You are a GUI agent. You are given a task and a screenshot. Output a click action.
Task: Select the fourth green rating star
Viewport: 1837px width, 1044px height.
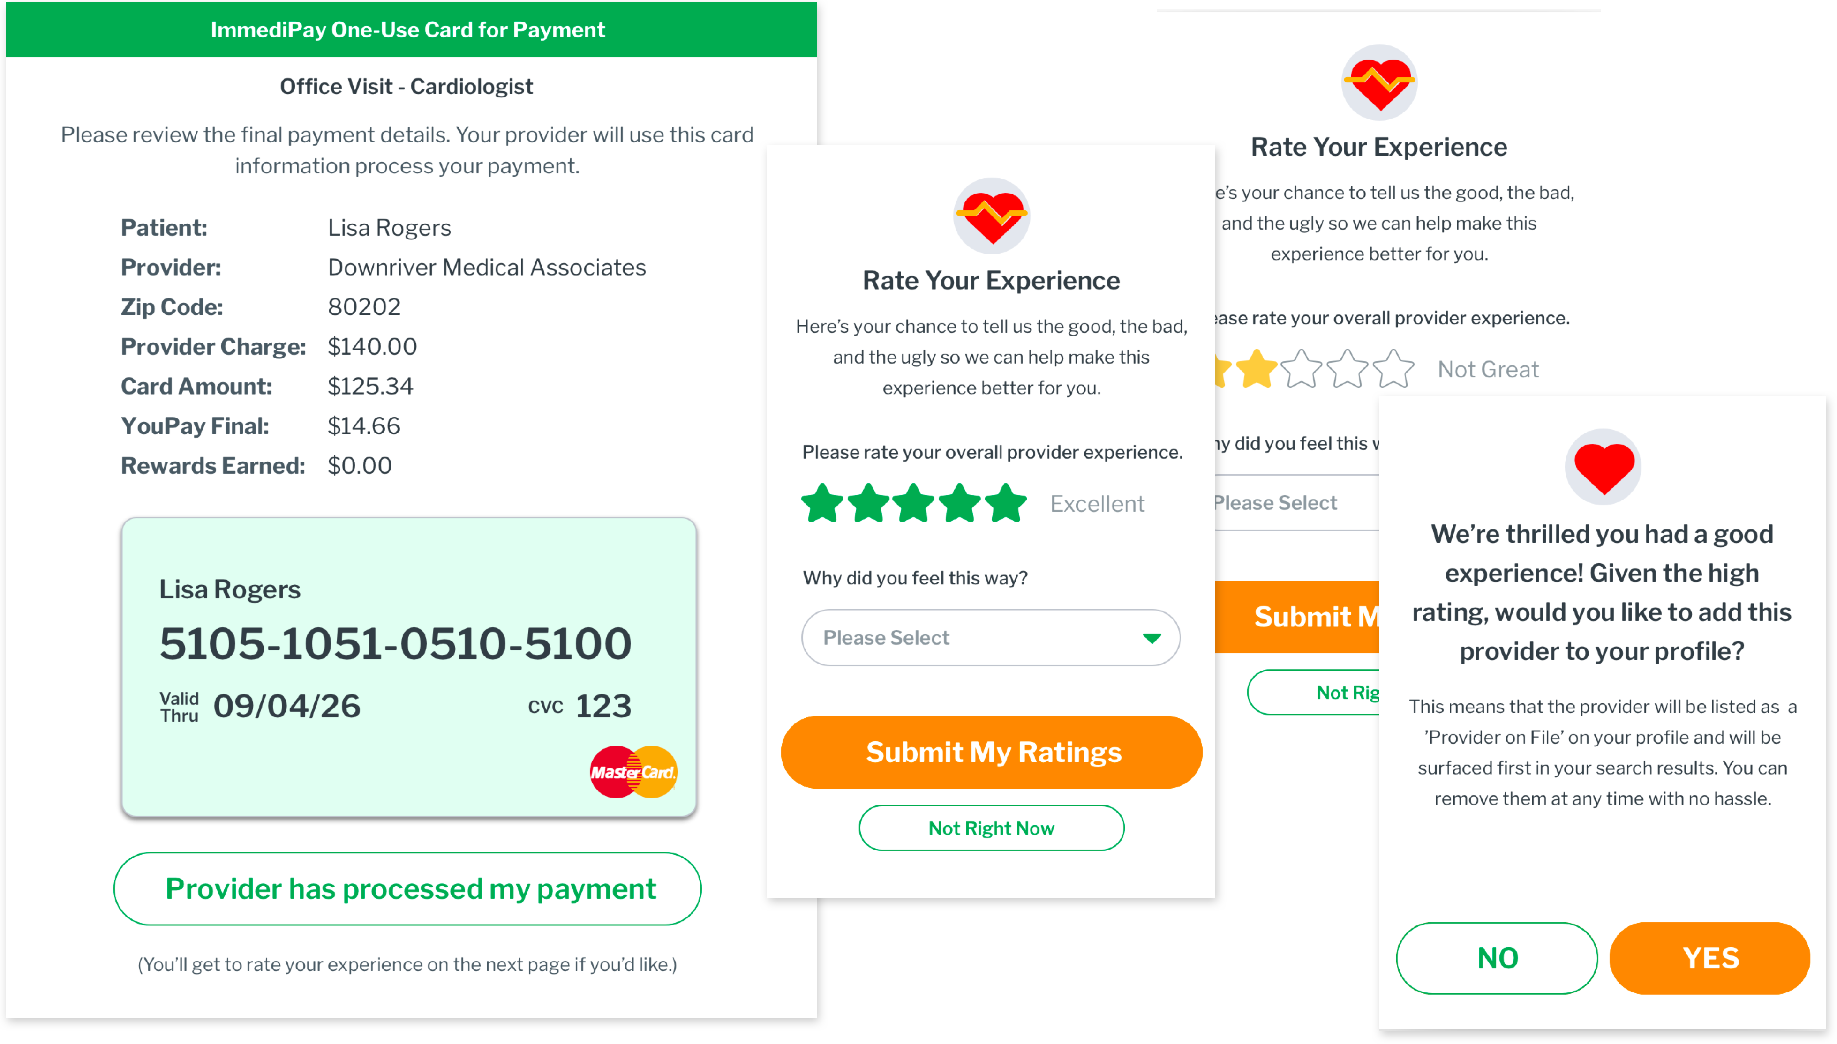[x=960, y=503]
